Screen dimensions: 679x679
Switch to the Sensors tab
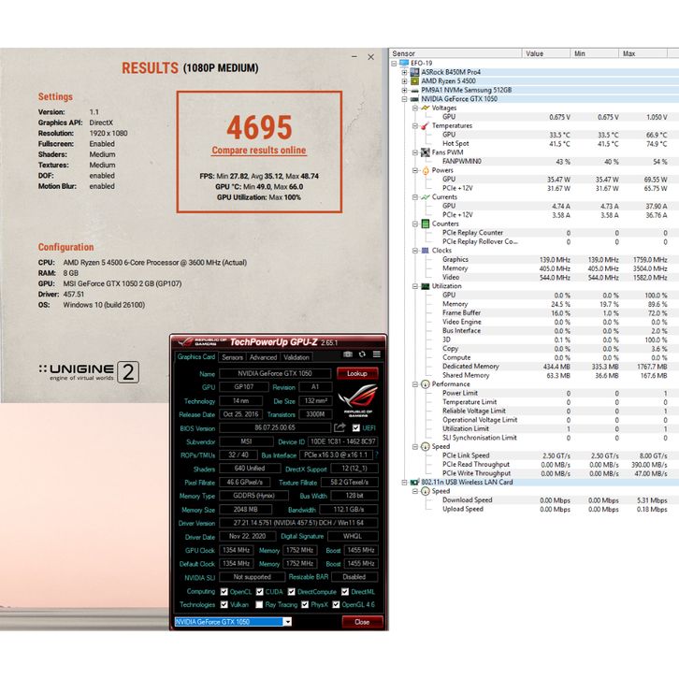click(x=232, y=357)
